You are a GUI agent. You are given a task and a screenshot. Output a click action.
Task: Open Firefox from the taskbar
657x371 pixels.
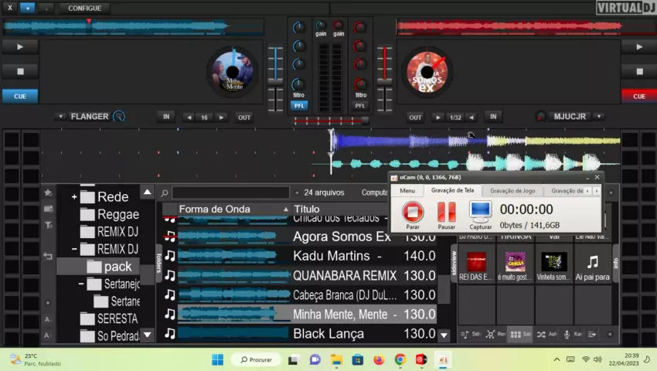[379, 359]
